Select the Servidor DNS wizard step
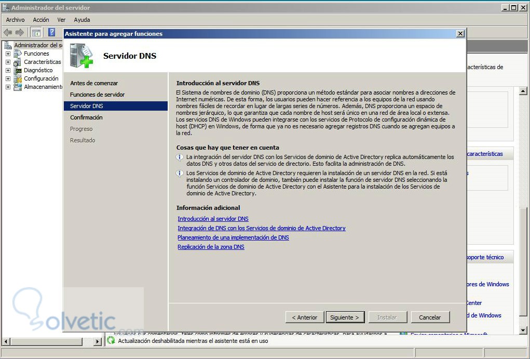530x359 pixels. pyautogui.click(x=116, y=106)
